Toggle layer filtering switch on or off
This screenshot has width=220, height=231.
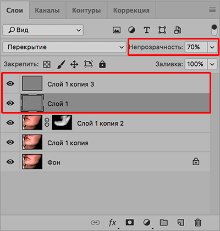pos(214,30)
